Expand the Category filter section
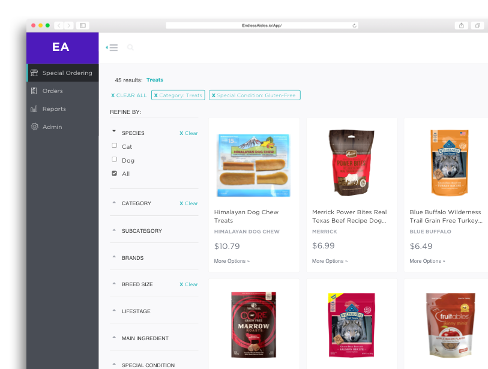This screenshot has width=488, height=369. 114,203
